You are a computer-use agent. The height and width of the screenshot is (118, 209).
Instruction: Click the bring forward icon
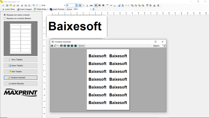[139, 5]
